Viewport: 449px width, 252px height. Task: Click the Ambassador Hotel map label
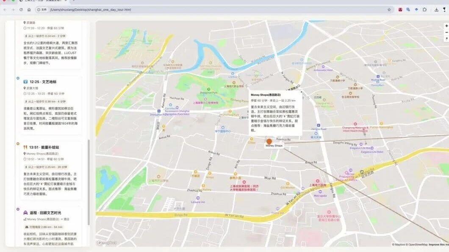pos(323,70)
